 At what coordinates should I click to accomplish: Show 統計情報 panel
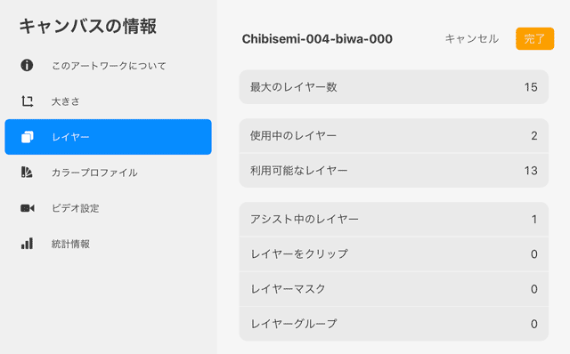tap(108, 244)
